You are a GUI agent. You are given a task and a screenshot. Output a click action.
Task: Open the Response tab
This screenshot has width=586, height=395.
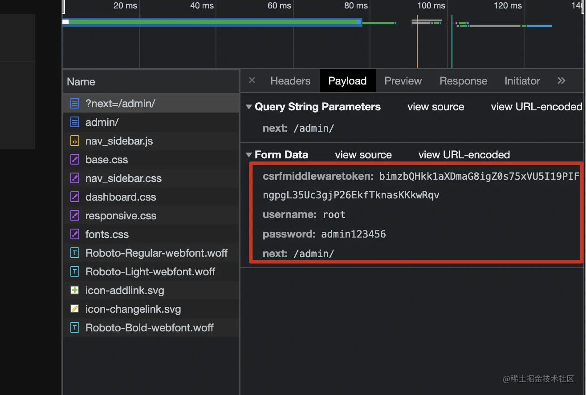point(464,81)
